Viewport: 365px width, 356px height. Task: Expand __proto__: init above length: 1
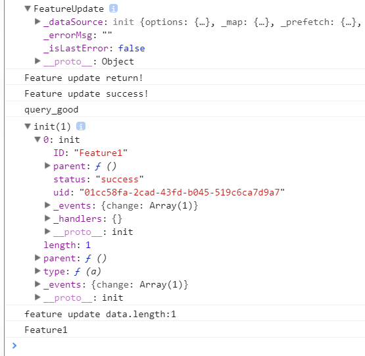pyautogui.click(x=47, y=232)
